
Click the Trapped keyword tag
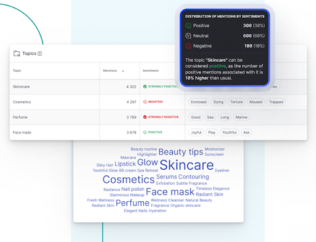point(276,102)
